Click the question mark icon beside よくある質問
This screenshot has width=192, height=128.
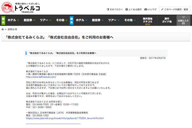[x=127, y=9]
